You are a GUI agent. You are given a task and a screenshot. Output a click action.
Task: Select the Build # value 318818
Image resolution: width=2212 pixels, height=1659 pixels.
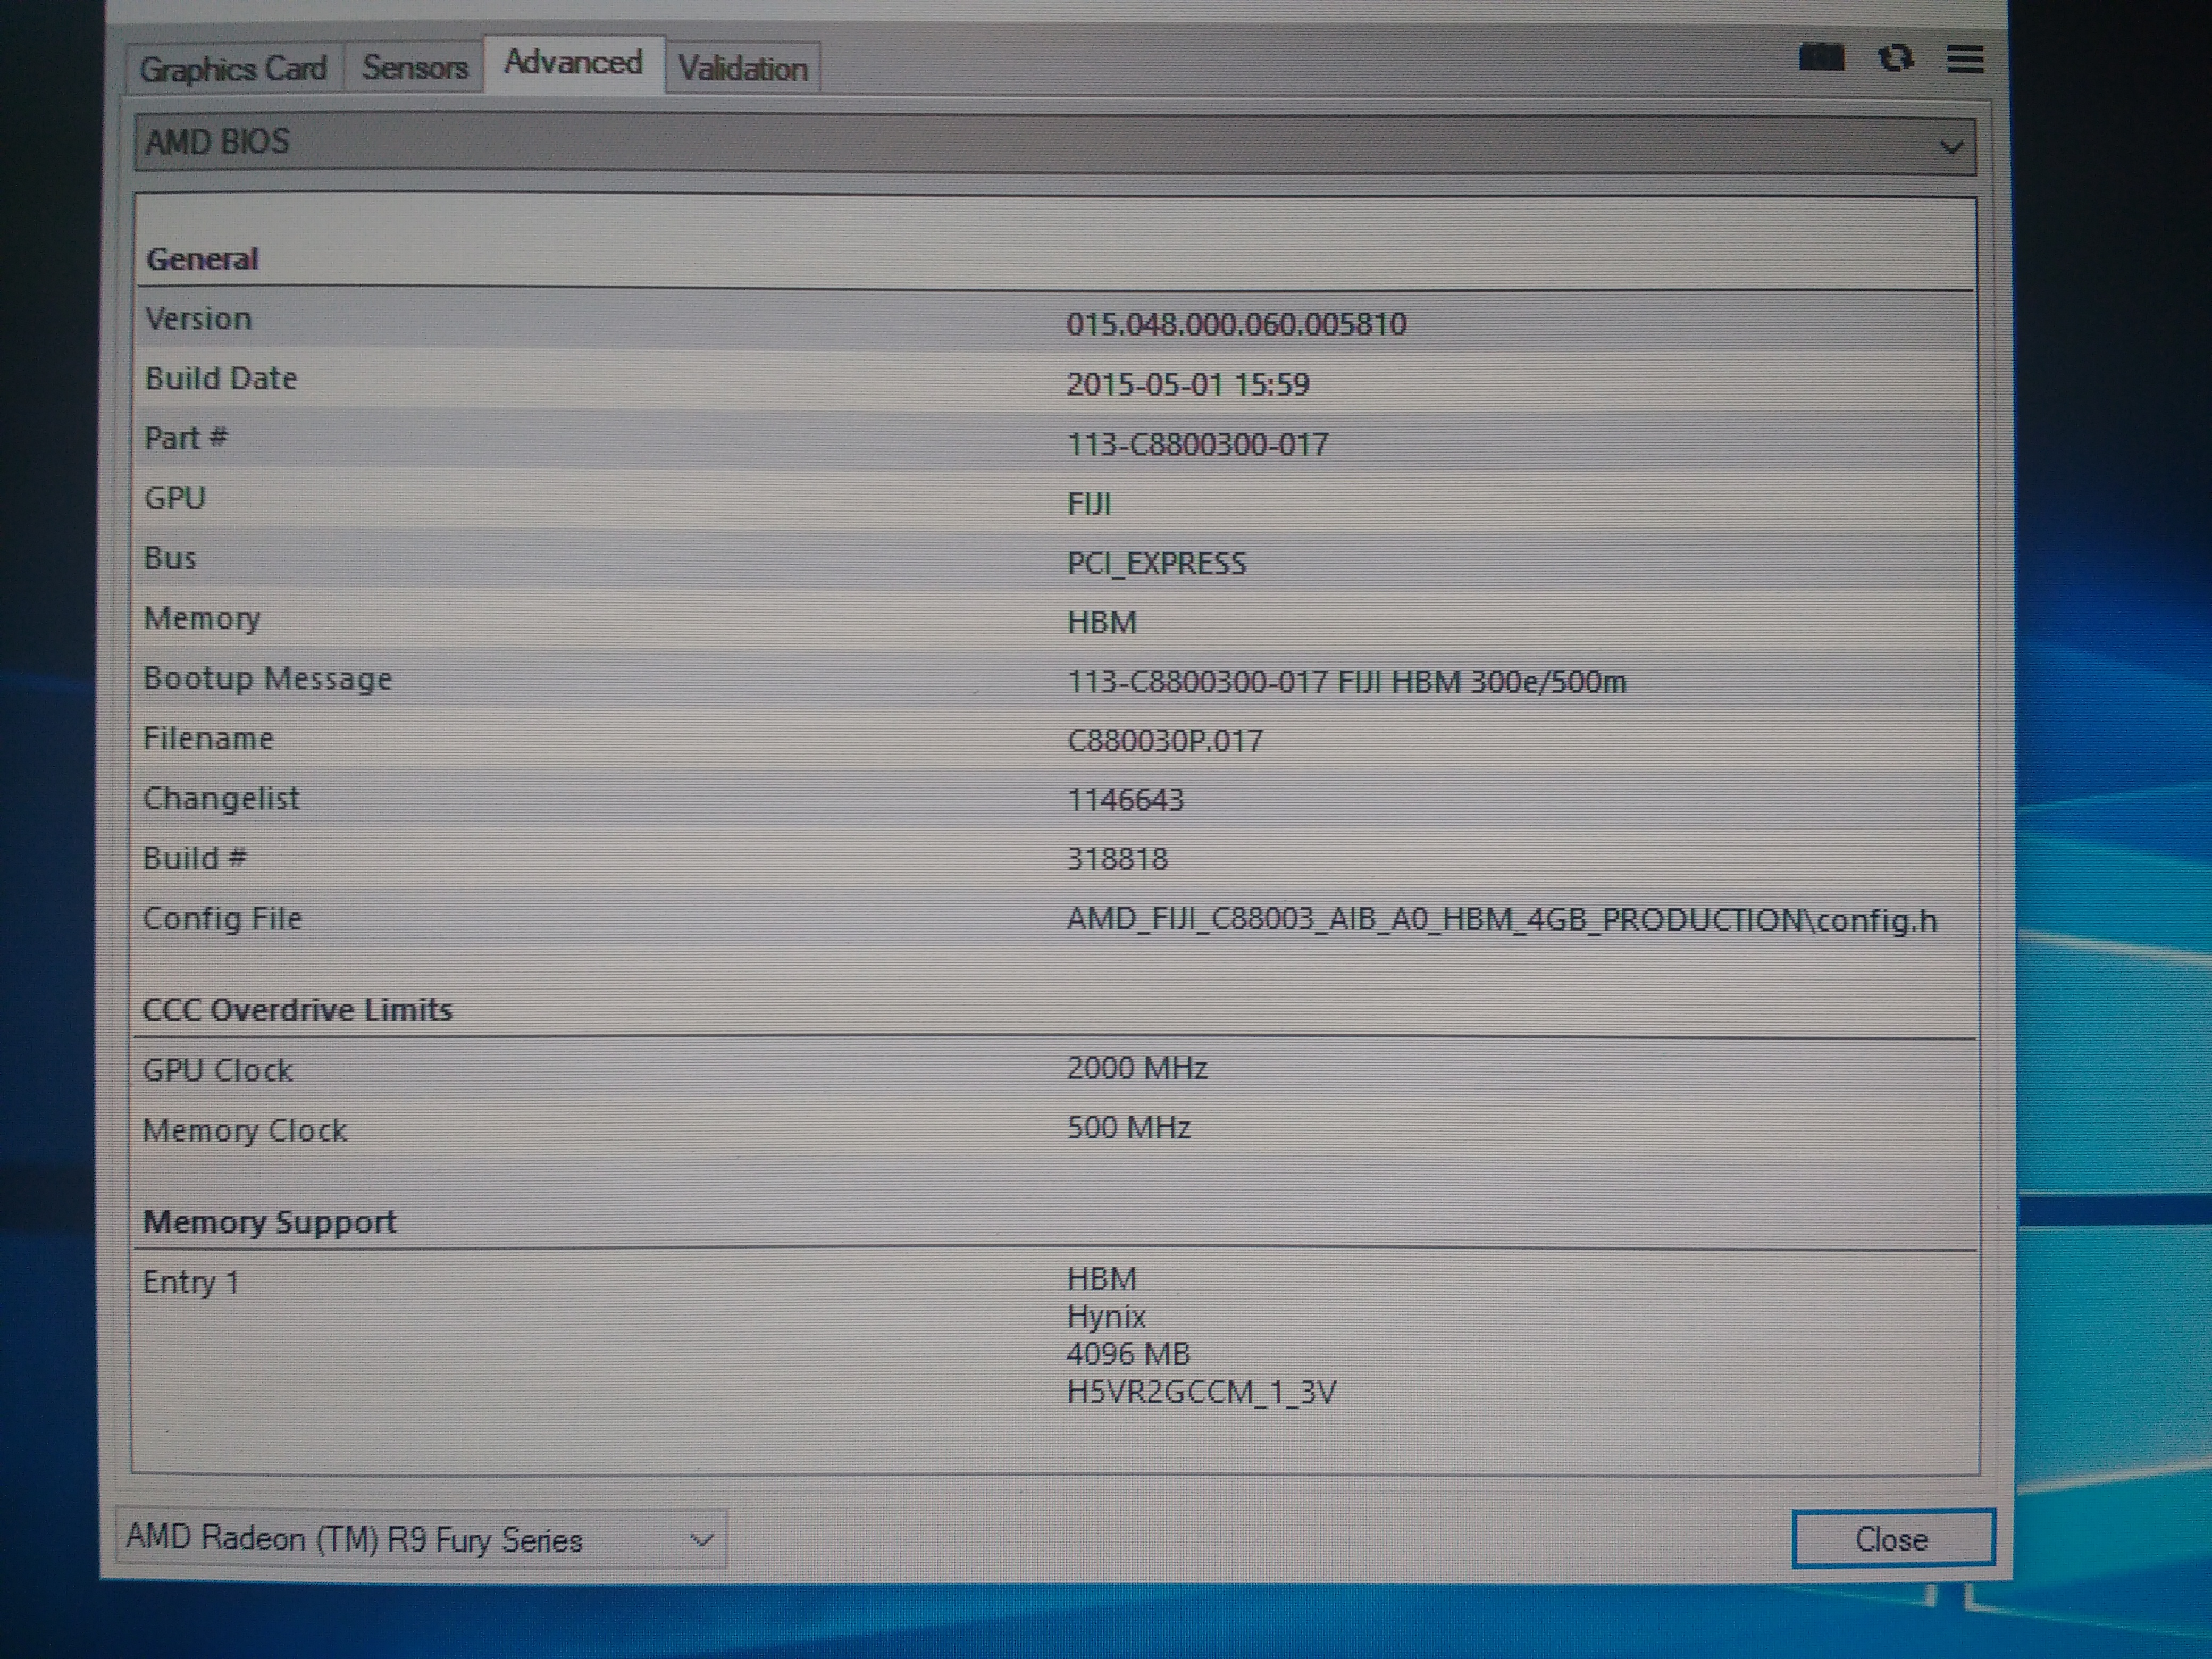click(1118, 859)
